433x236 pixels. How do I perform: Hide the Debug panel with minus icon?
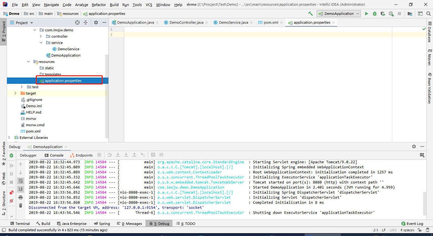pyautogui.click(x=422, y=146)
